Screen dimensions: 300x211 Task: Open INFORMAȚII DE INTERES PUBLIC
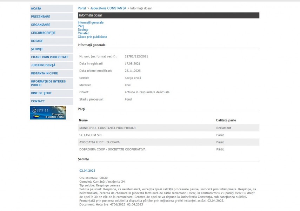[48, 83]
